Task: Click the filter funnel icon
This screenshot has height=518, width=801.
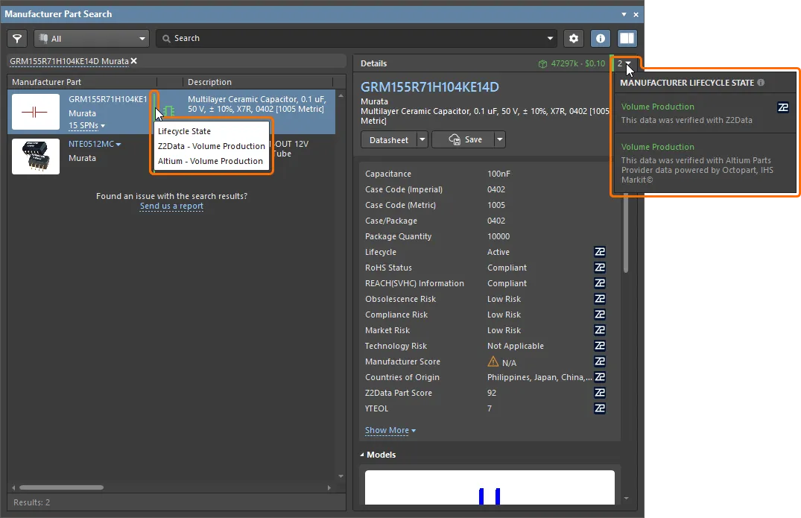Action: [17, 39]
